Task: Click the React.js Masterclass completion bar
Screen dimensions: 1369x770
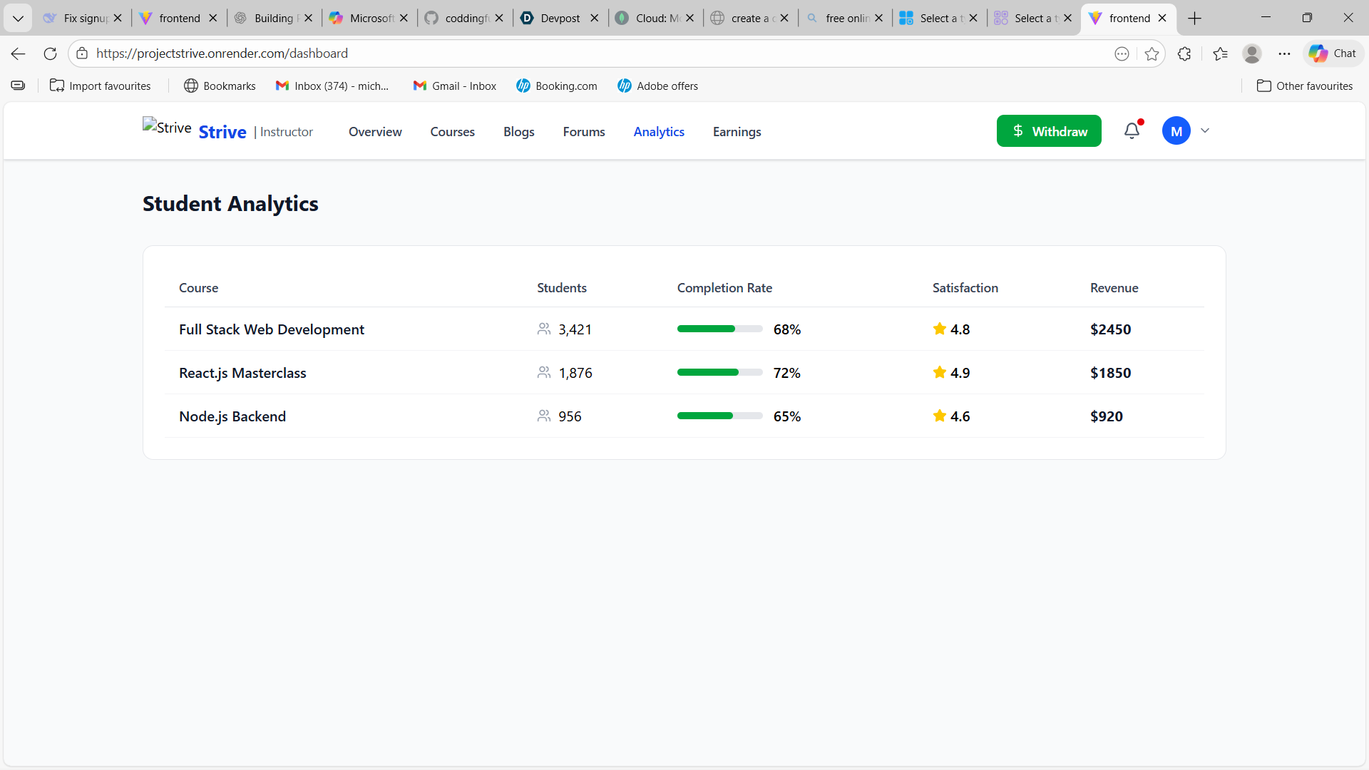Action: [719, 372]
